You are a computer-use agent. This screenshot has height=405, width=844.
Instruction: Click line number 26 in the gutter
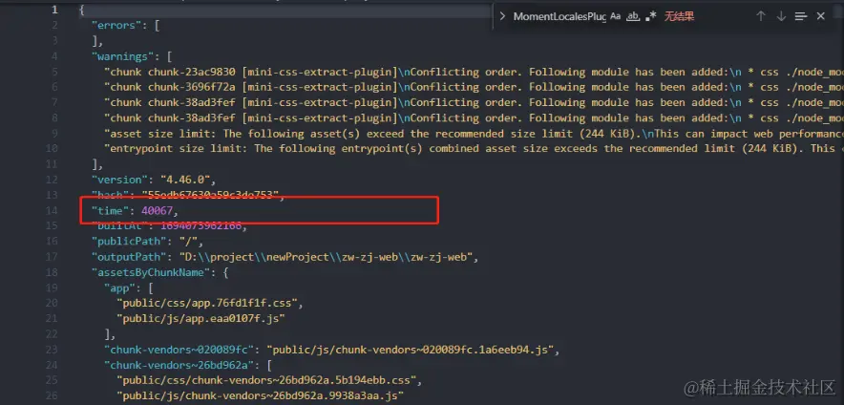pos(52,396)
